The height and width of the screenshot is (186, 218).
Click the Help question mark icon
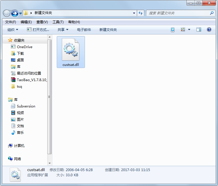[209, 30]
